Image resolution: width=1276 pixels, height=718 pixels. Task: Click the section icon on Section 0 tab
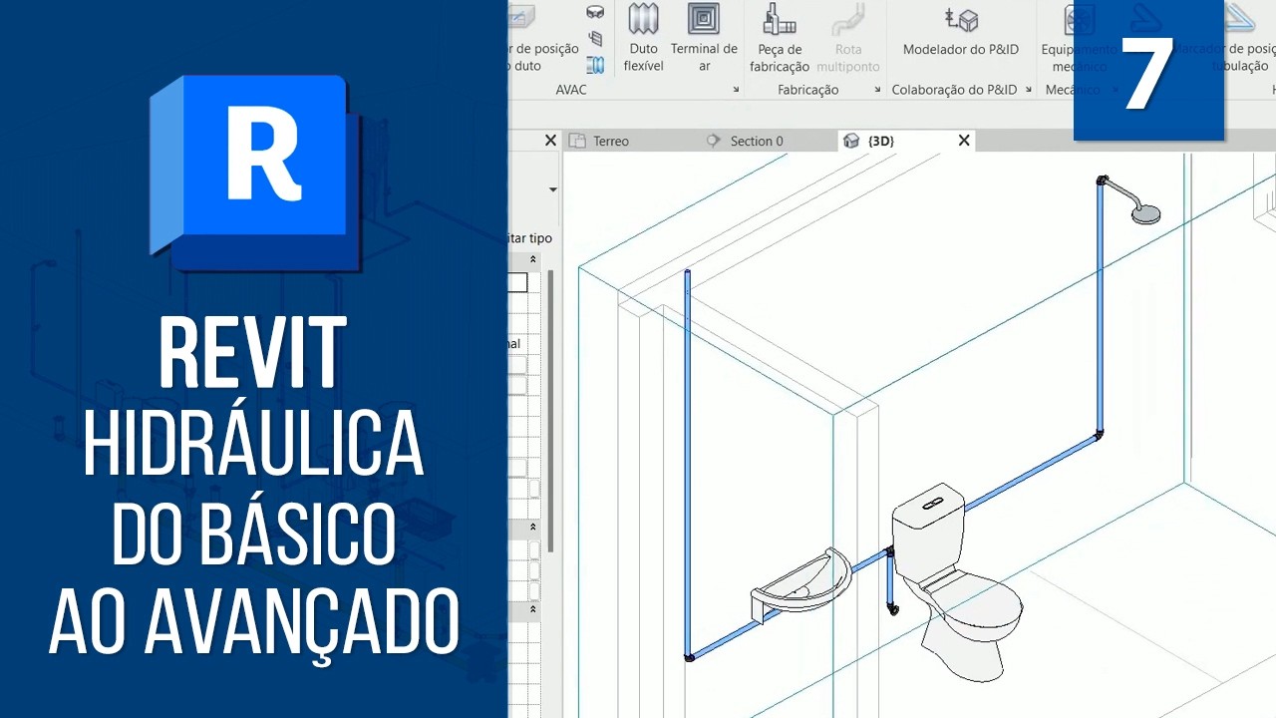click(713, 141)
